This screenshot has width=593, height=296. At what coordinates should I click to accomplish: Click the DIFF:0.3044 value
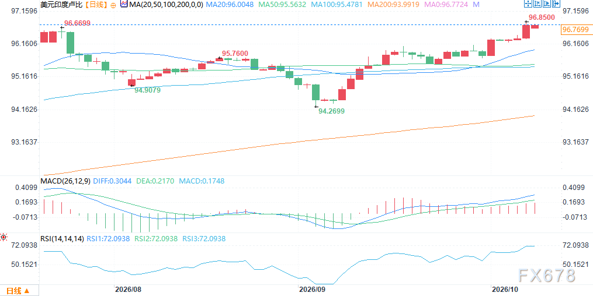pyautogui.click(x=112, y=181)
